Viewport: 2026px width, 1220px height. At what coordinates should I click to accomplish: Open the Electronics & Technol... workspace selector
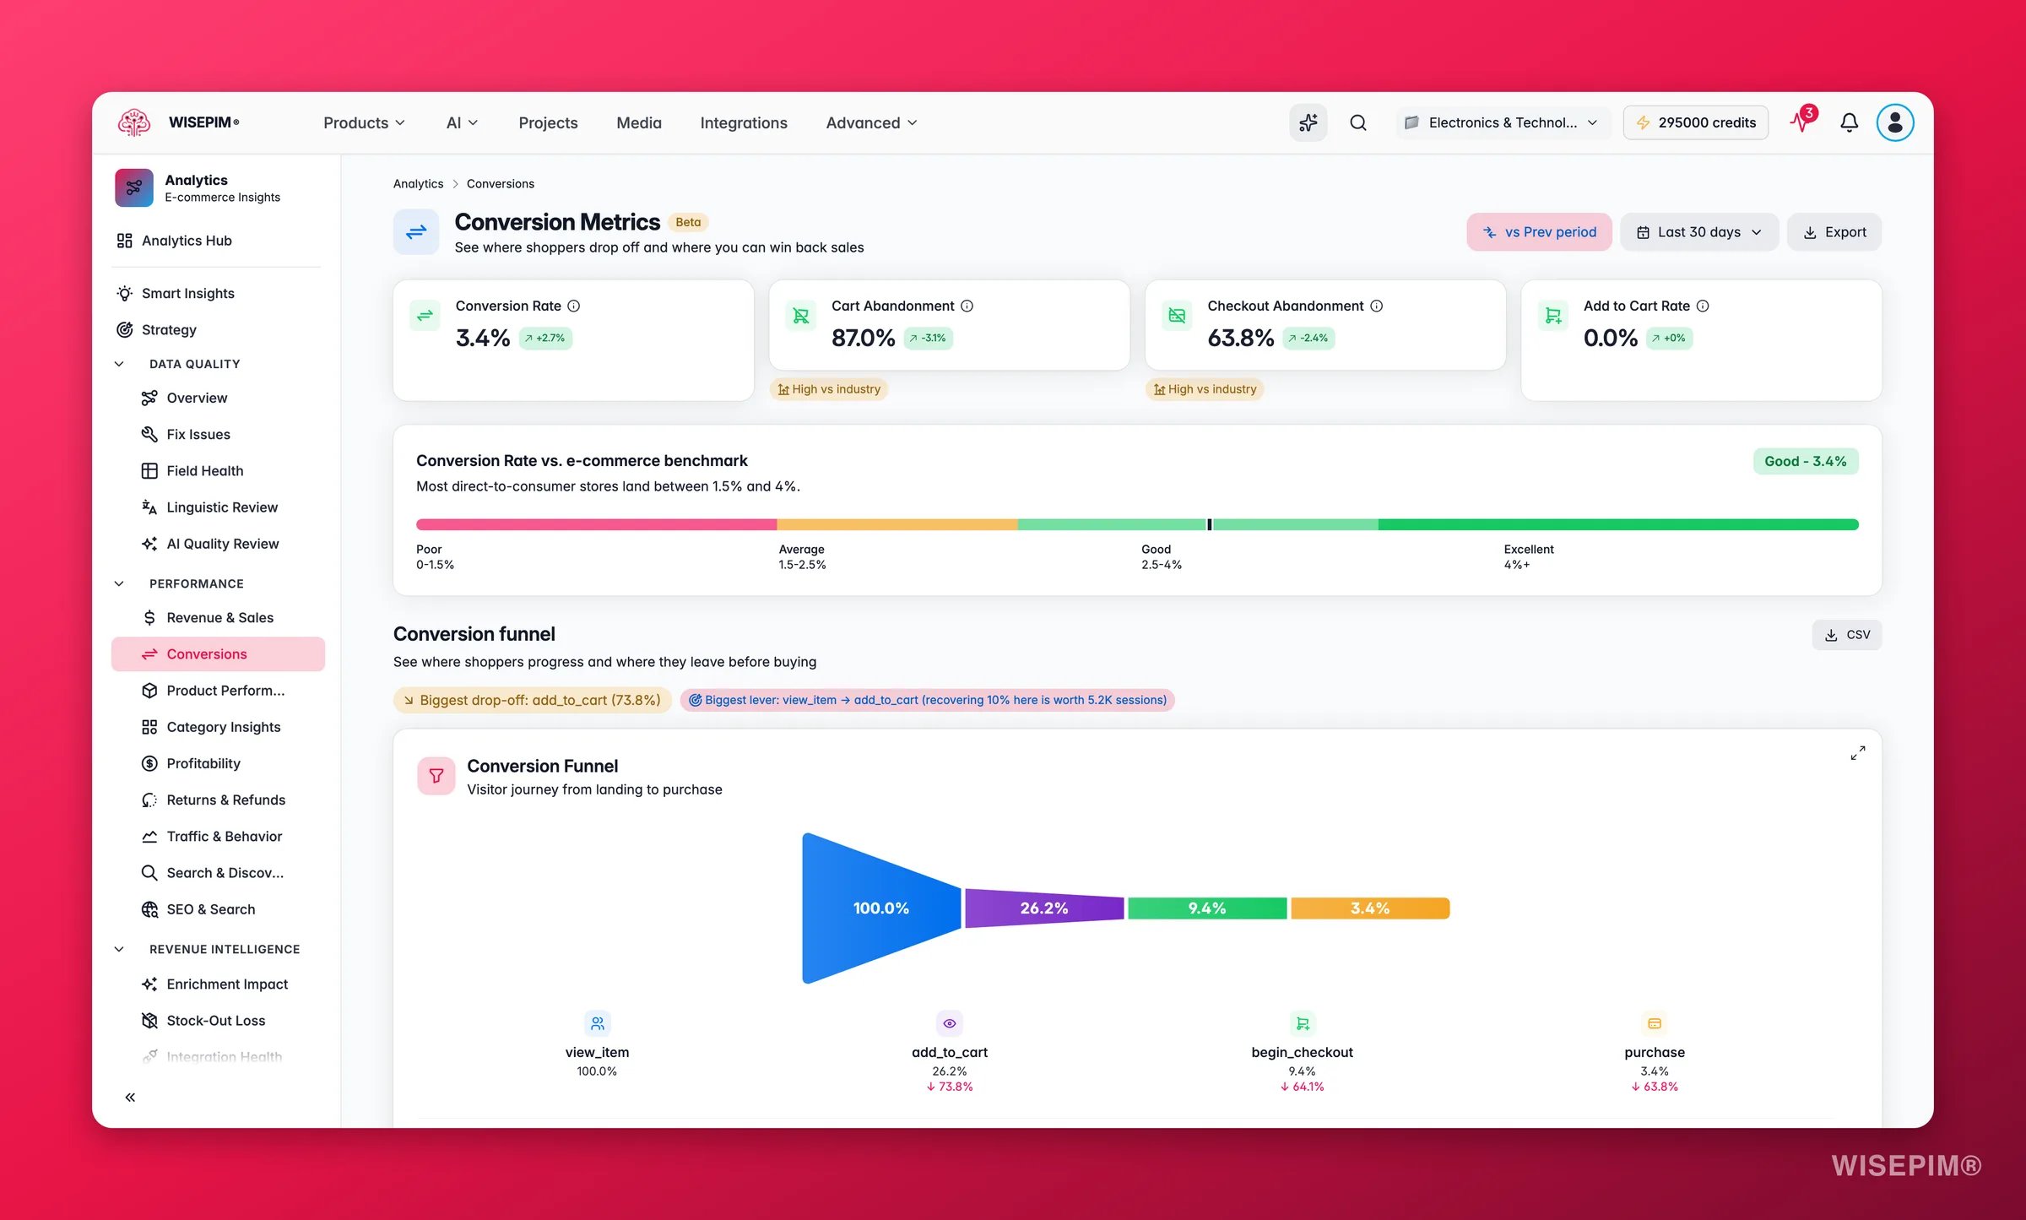pos(1502,122)
